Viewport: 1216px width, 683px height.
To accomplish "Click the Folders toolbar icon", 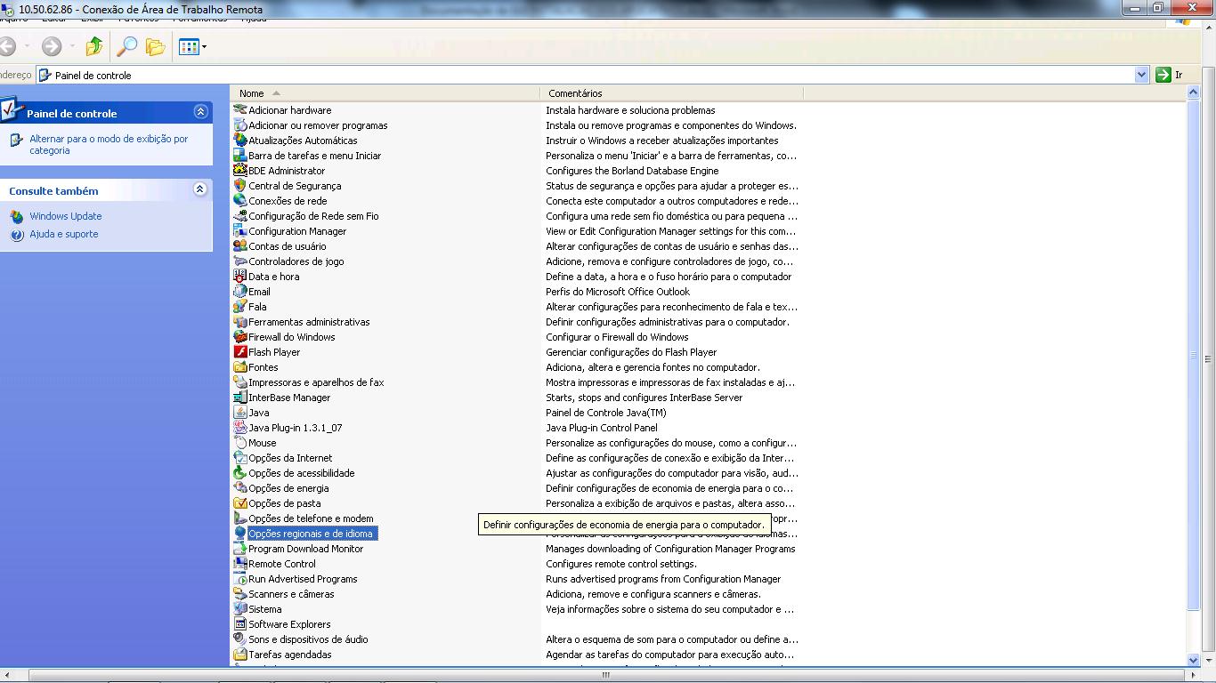I will point(156,47).
